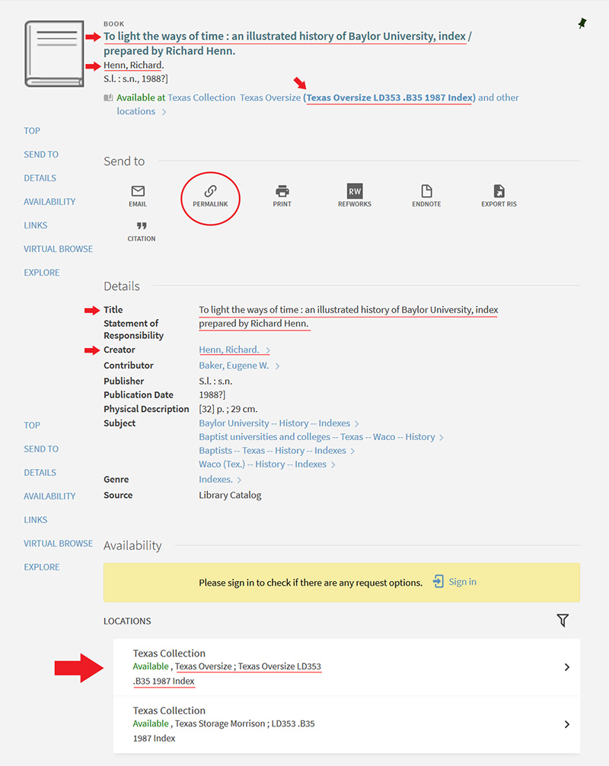Select EXPLORE in lower side menu
This screenshot has height=766, width=609.
pos(42,567)
